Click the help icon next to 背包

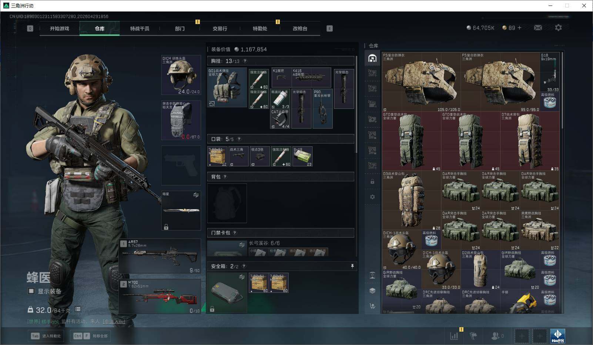(x=225, y=177)
